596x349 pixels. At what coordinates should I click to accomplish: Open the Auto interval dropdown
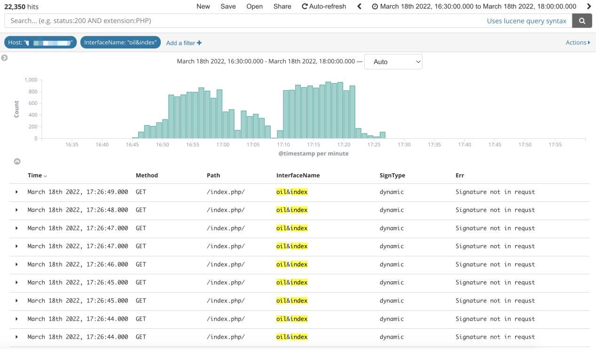click(393, 62)
